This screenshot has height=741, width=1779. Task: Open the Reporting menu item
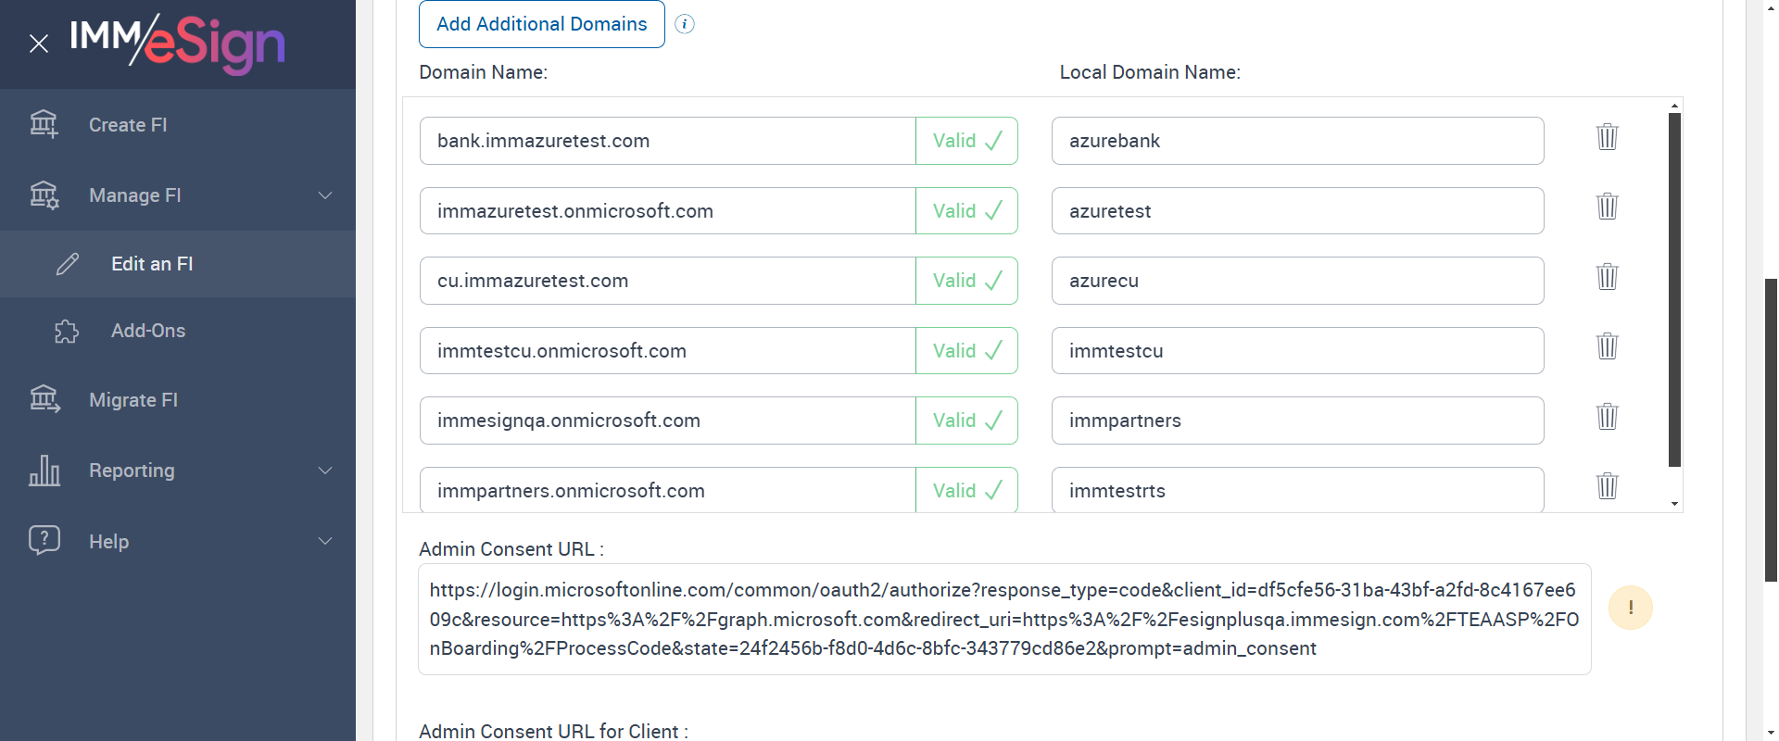[x=178, y=471]
